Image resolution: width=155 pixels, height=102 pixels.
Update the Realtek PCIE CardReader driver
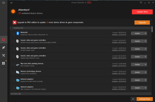coord(137,72)
